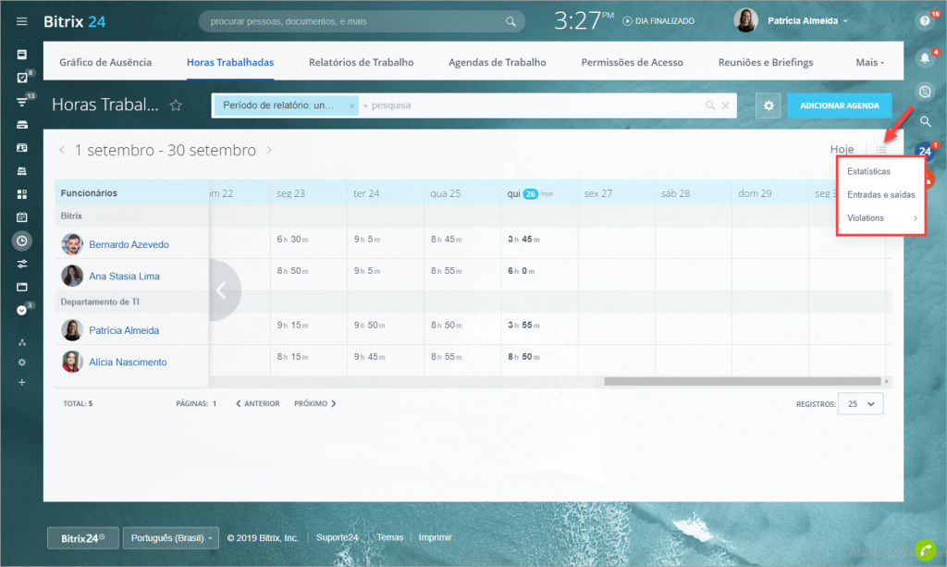Screen dimensions: 947x567
Task: Open the notifications bell
Action: [x=924, y=58]
